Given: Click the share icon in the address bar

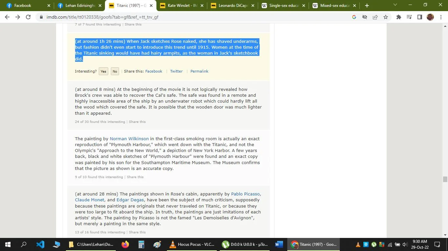Looking at the screenshot, I should pyautogui.click(x=375, y=17).
